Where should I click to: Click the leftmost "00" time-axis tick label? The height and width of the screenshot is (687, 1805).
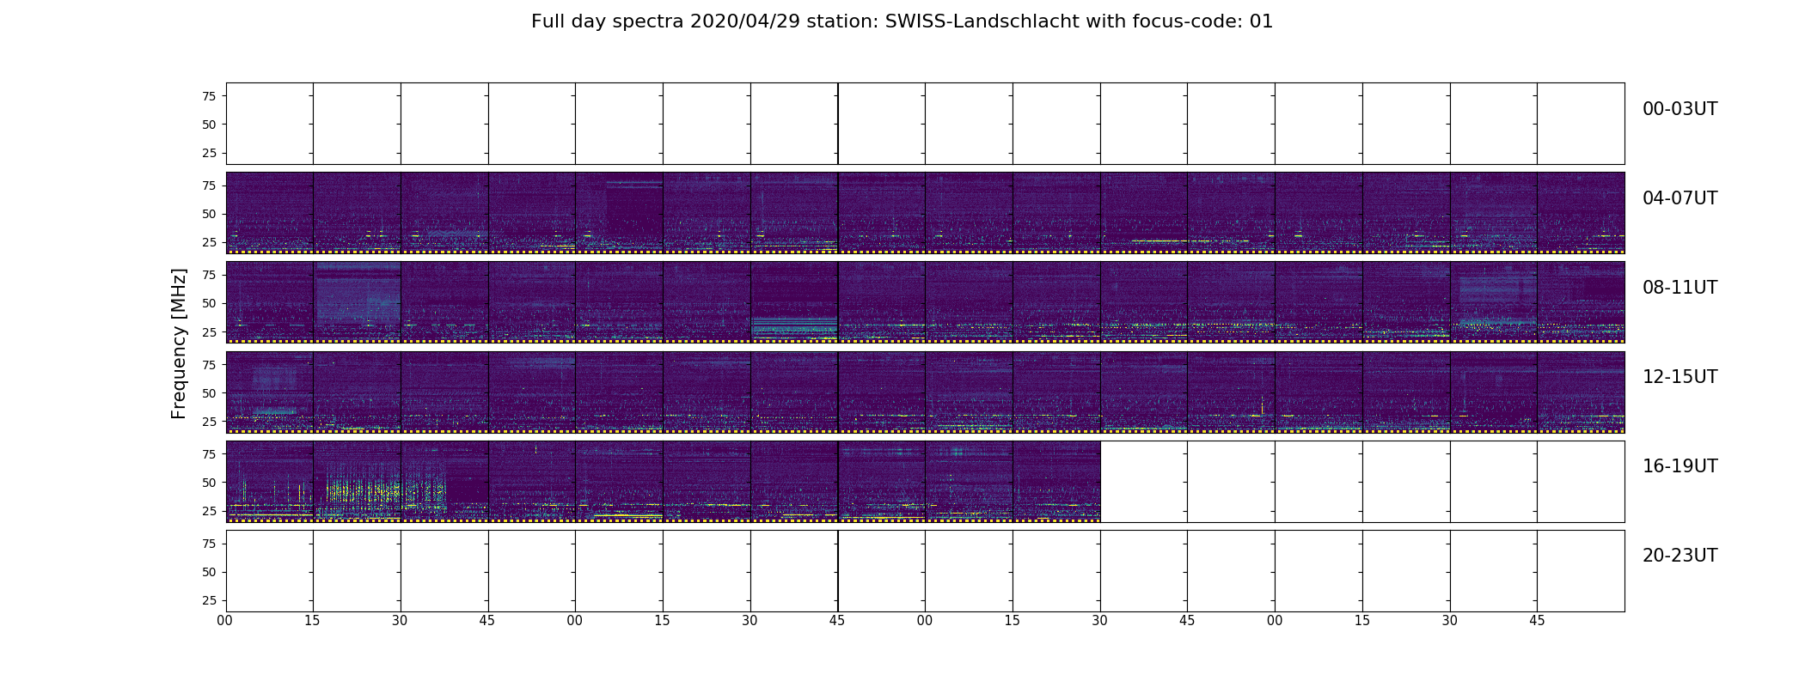click(225, 620)
